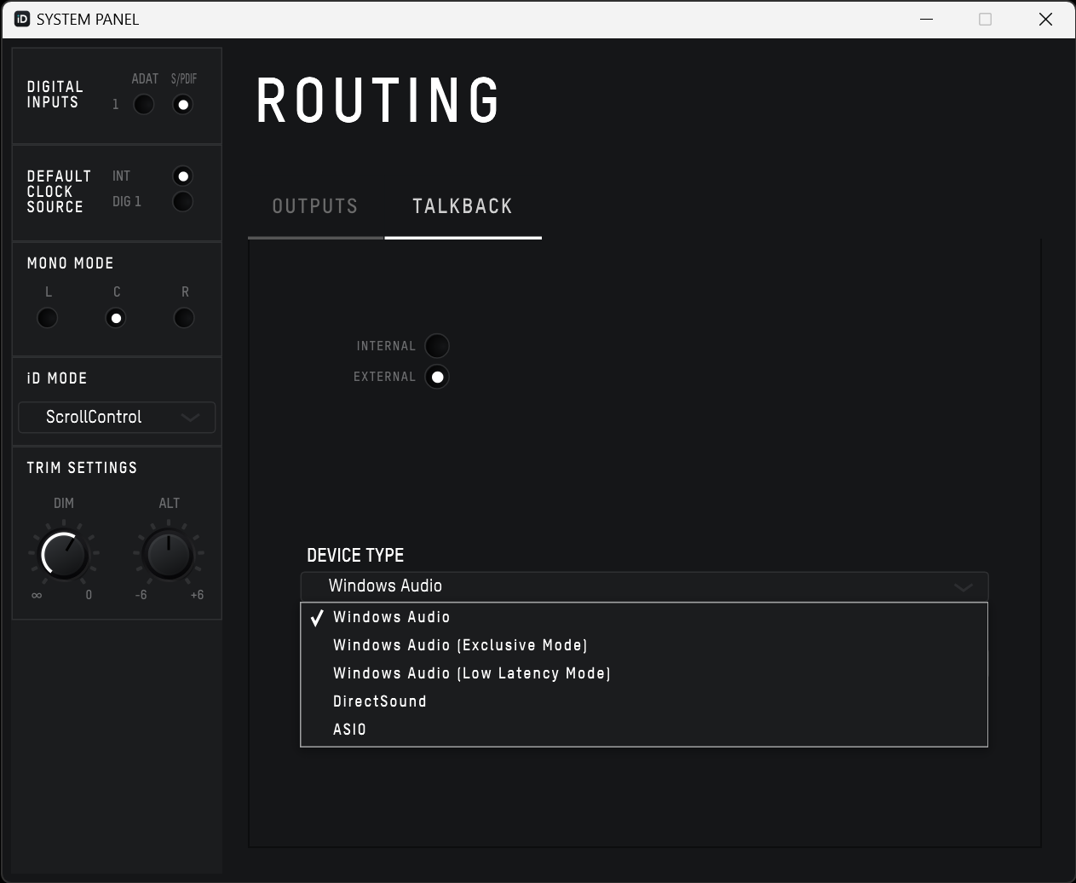Switch to the Outputs tab
This screenshot has height=883, width=1076.
point(315,206)
